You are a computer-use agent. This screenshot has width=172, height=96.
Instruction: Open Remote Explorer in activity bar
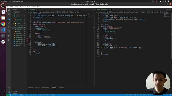click(x=9, y=31)
